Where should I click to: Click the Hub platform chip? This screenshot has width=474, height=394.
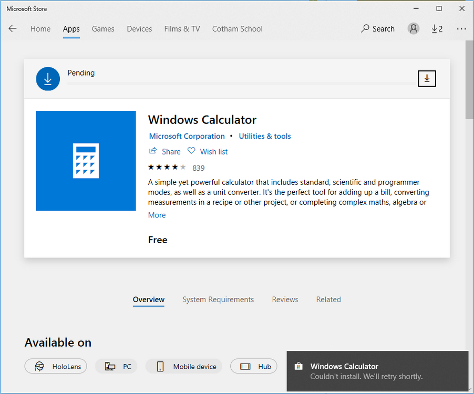pos(254,366)
